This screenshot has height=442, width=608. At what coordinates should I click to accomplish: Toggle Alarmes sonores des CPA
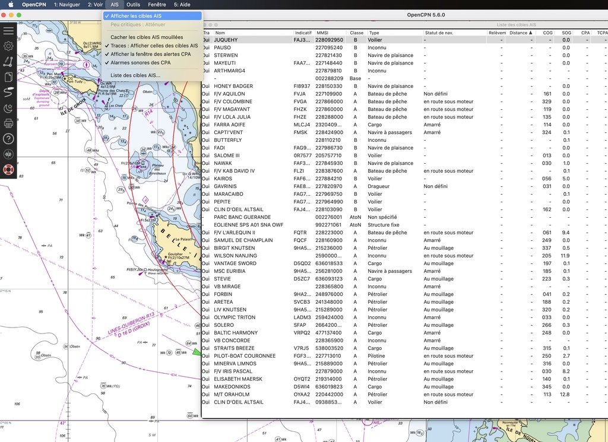click(x=152, y=63)
